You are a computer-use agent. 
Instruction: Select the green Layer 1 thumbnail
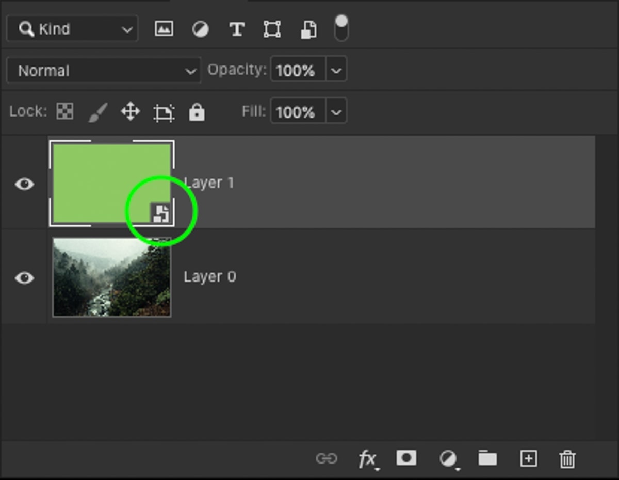[x=112, y=184]
